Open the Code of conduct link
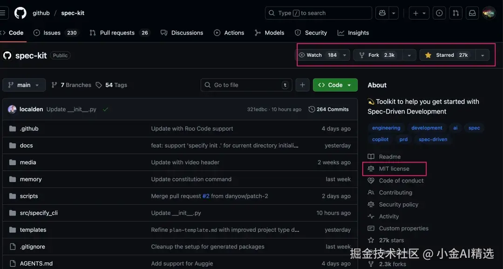This screenshot has height=269, width=503. click(x=395, y=181)
